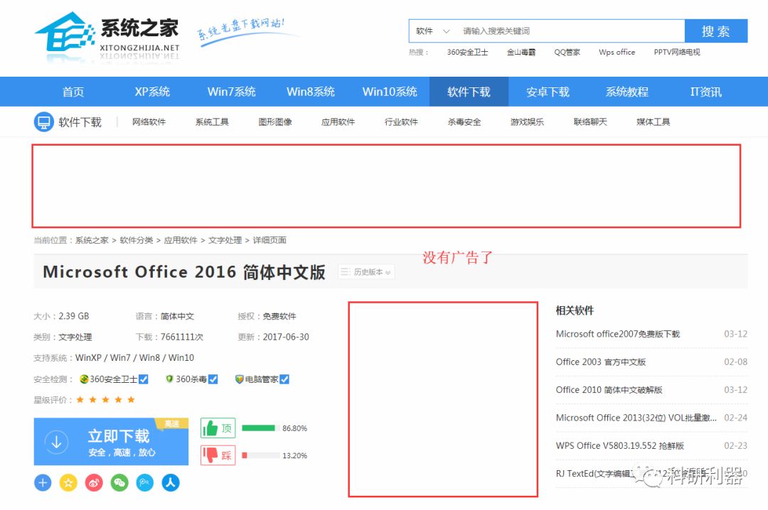Click the red 13.20% disapproval bar
Screen dimensions: 768x510
coord(245,456)
